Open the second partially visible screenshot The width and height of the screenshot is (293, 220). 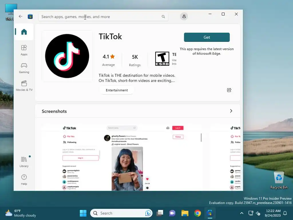pos(225,157)
